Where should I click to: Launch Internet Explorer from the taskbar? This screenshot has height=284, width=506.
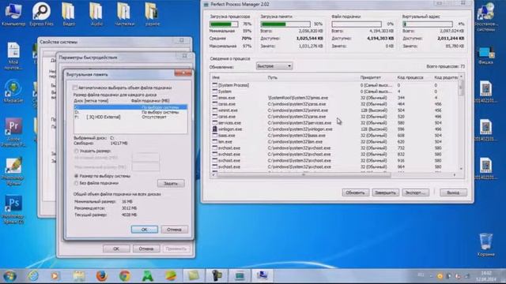[33, 276]
